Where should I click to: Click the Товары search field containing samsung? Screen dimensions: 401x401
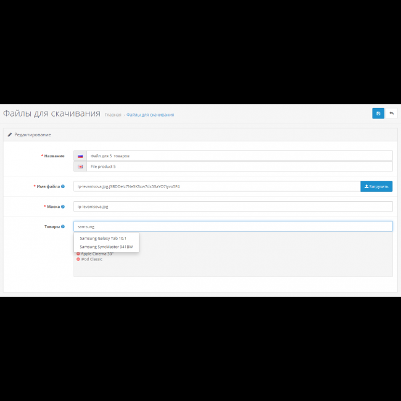tap(233, 226)
